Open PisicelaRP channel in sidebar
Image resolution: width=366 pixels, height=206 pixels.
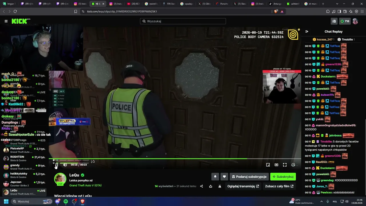24,150
